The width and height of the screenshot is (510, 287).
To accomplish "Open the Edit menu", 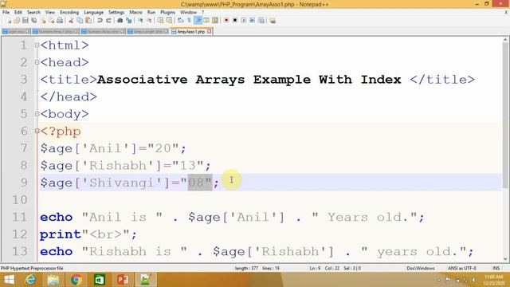I will 18,13.
